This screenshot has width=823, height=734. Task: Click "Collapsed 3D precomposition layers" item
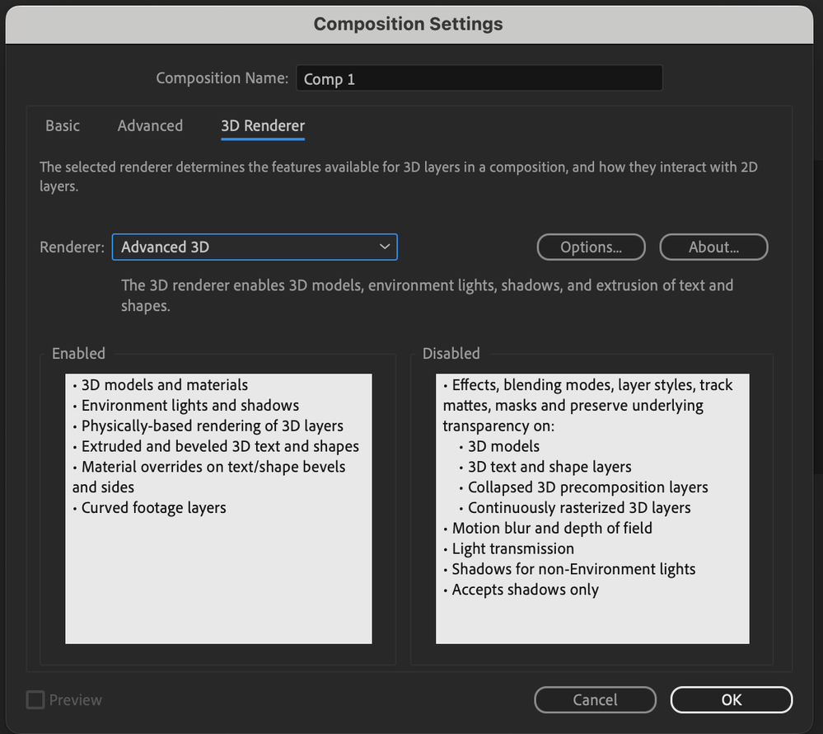click(587, 487)
